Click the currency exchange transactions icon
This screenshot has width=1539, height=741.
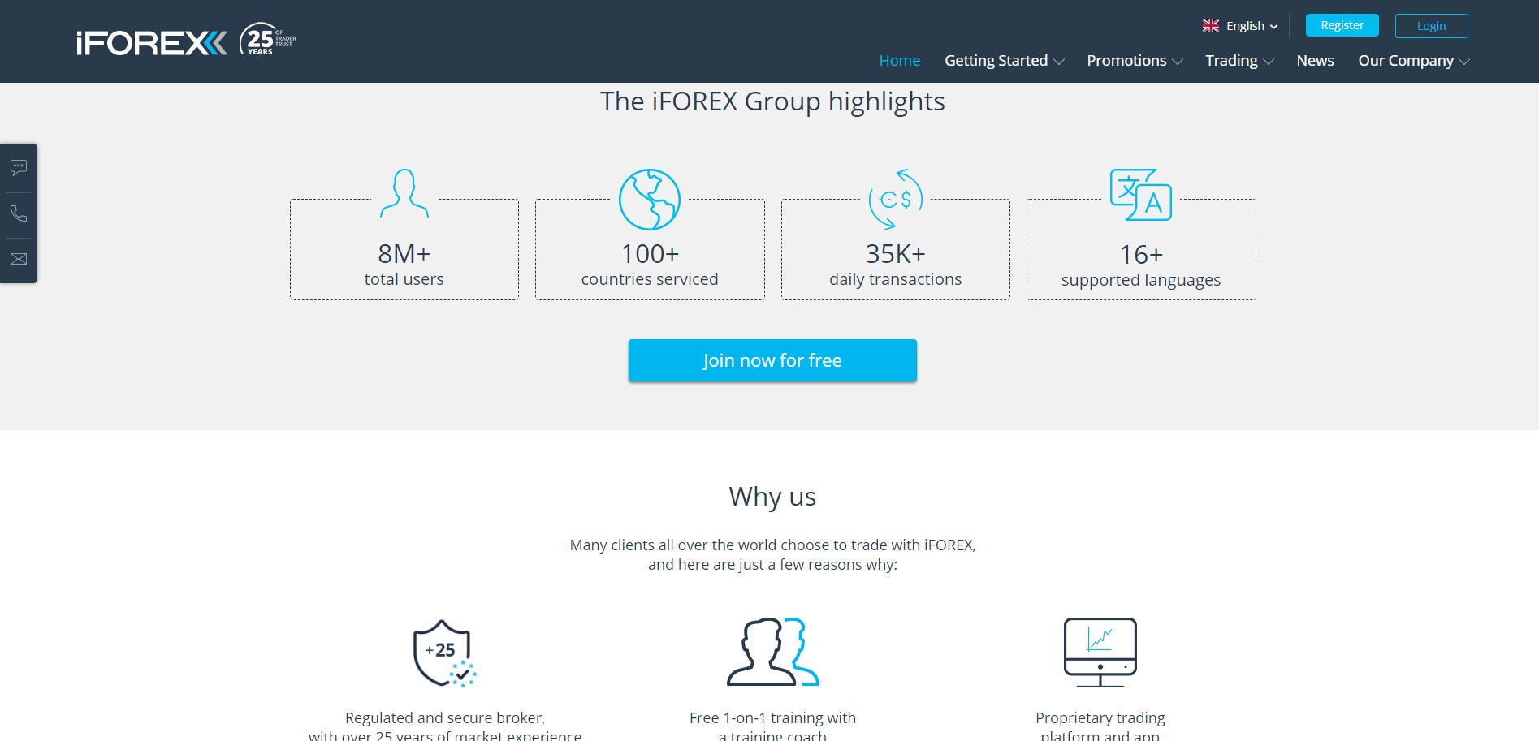[x=896, y=200]
